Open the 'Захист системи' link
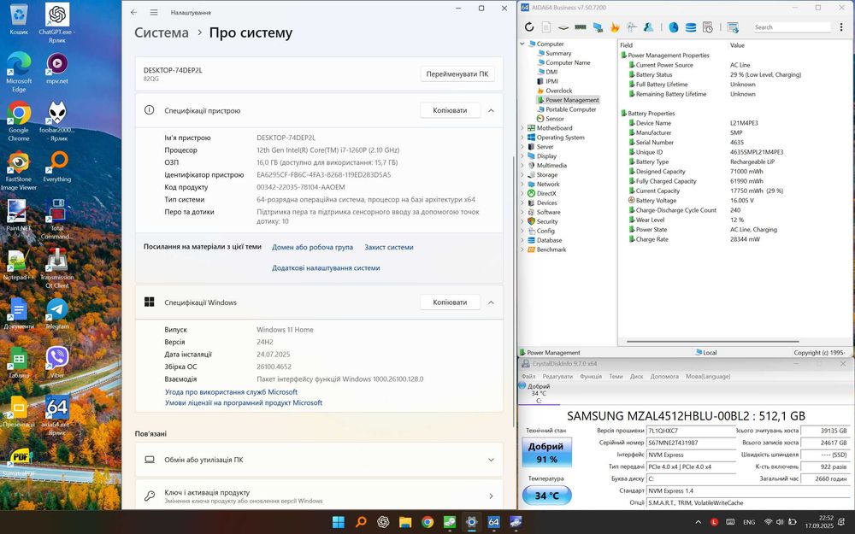855x534 pixels. 389,248
